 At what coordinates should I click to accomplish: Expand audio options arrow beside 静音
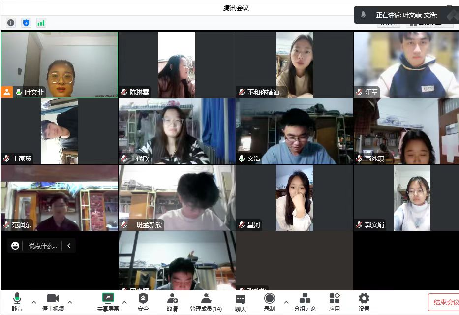pyautogui.click(x=34, y=302)
